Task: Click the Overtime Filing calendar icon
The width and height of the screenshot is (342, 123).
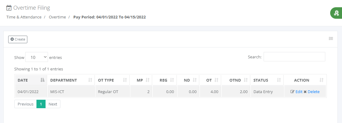Action: coord(9,8)
